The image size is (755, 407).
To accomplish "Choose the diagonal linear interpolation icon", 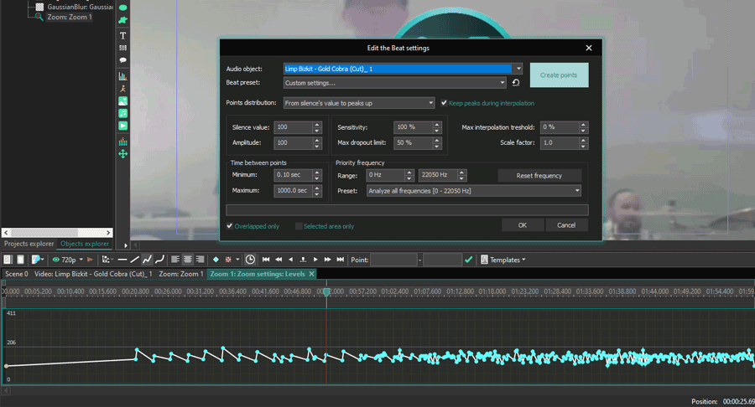I will tap(135, 260).
